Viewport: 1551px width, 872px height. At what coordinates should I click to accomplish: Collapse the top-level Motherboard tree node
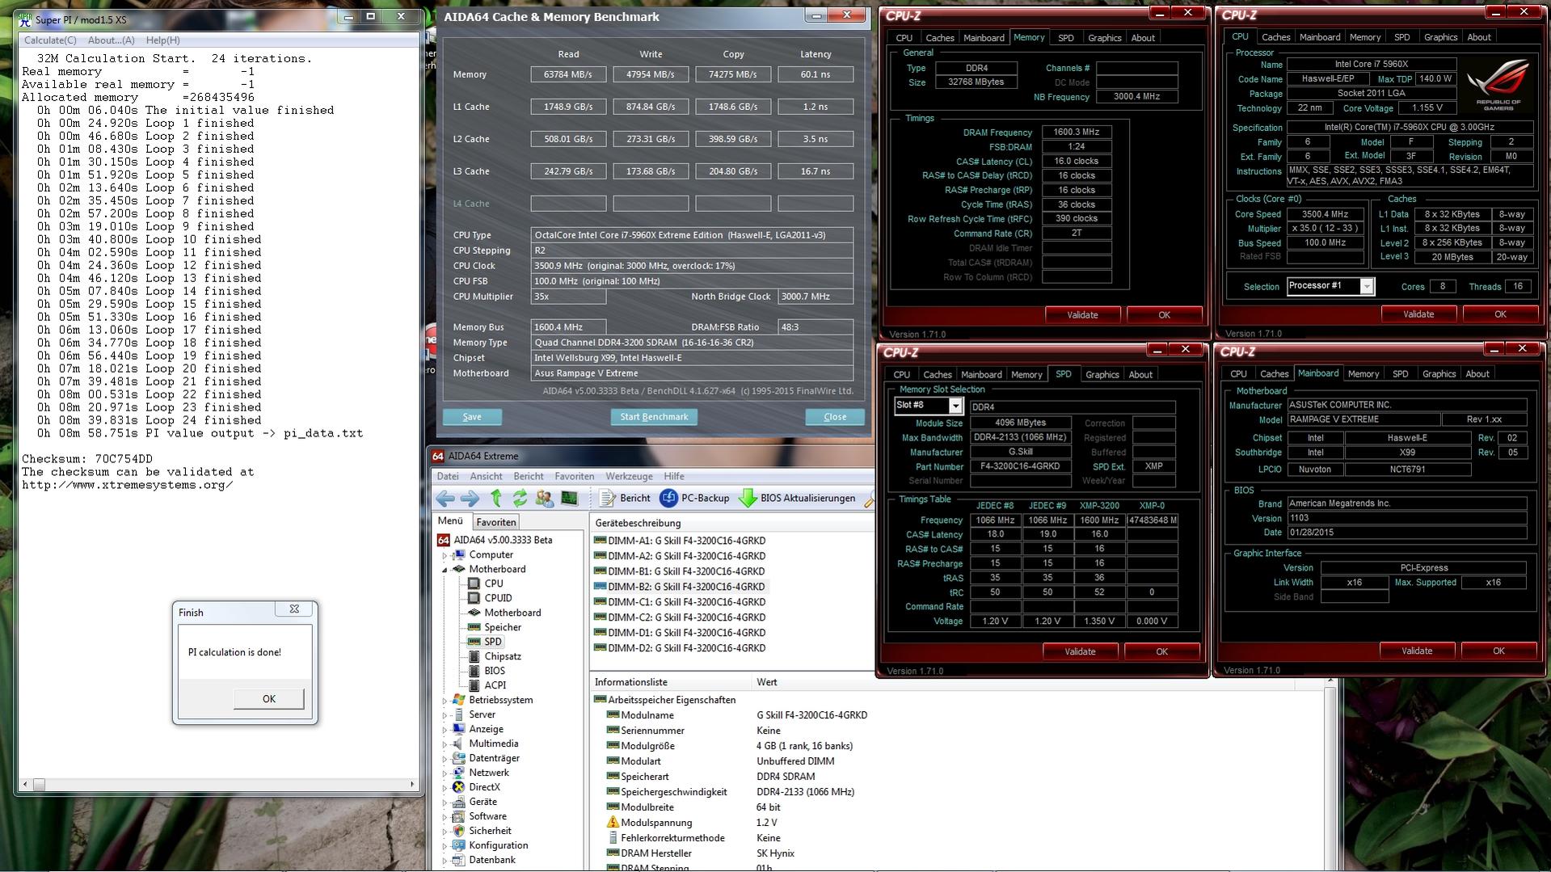click(445, 570)
